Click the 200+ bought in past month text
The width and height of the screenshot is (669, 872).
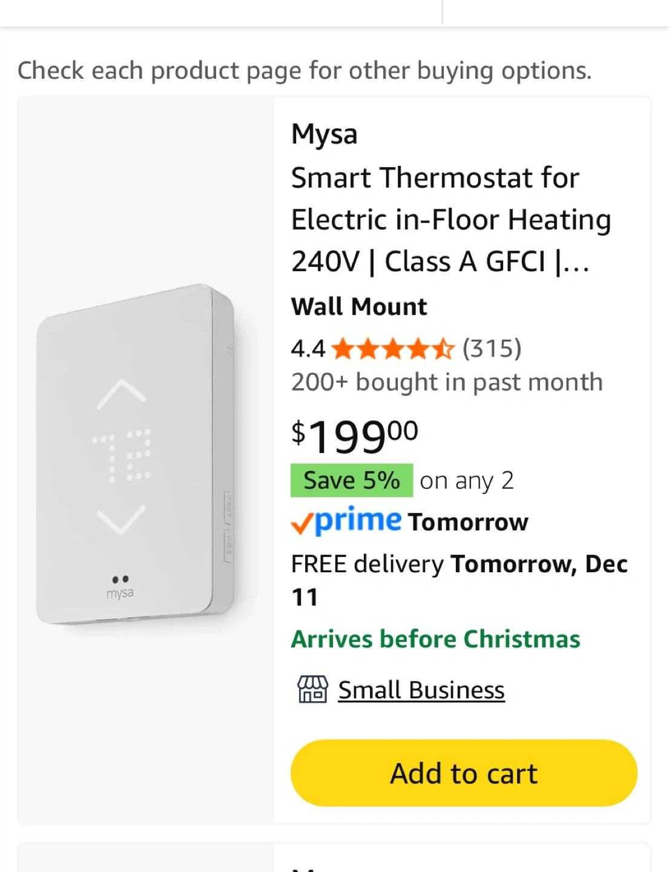pos(447,382)
